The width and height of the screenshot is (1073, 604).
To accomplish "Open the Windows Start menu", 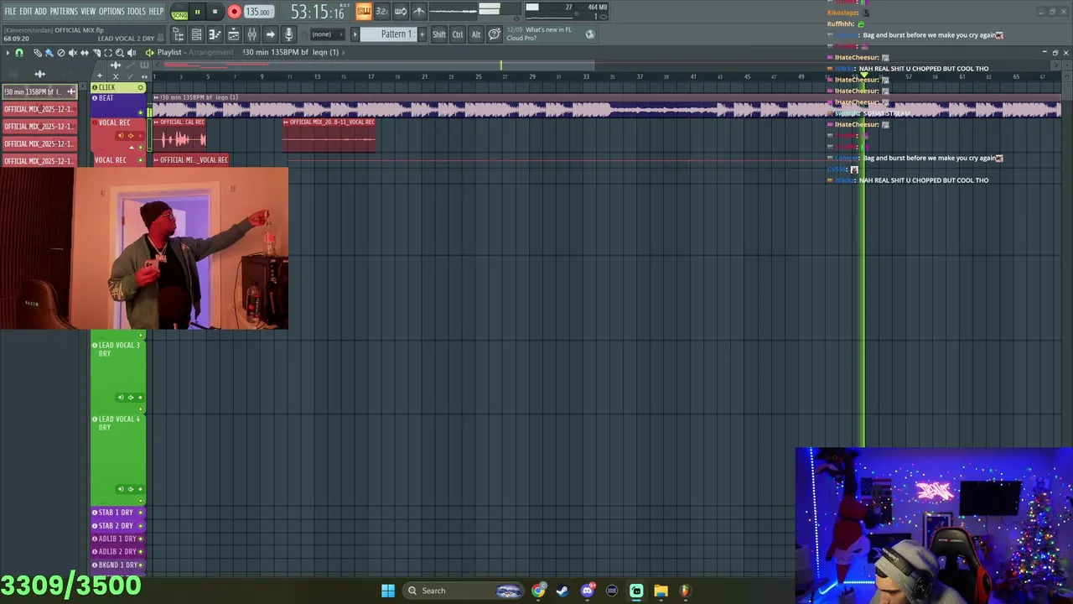I will click(388, 591).
